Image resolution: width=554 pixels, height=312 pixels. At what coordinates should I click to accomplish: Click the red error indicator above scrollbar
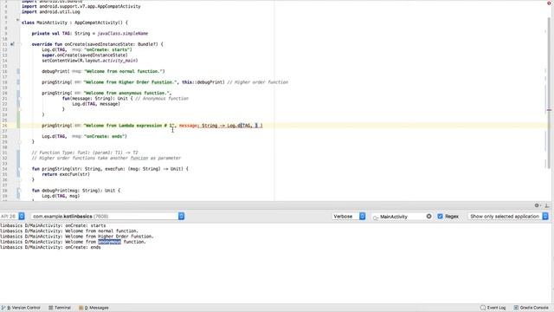pyautogui.click(x=549, y=3)
